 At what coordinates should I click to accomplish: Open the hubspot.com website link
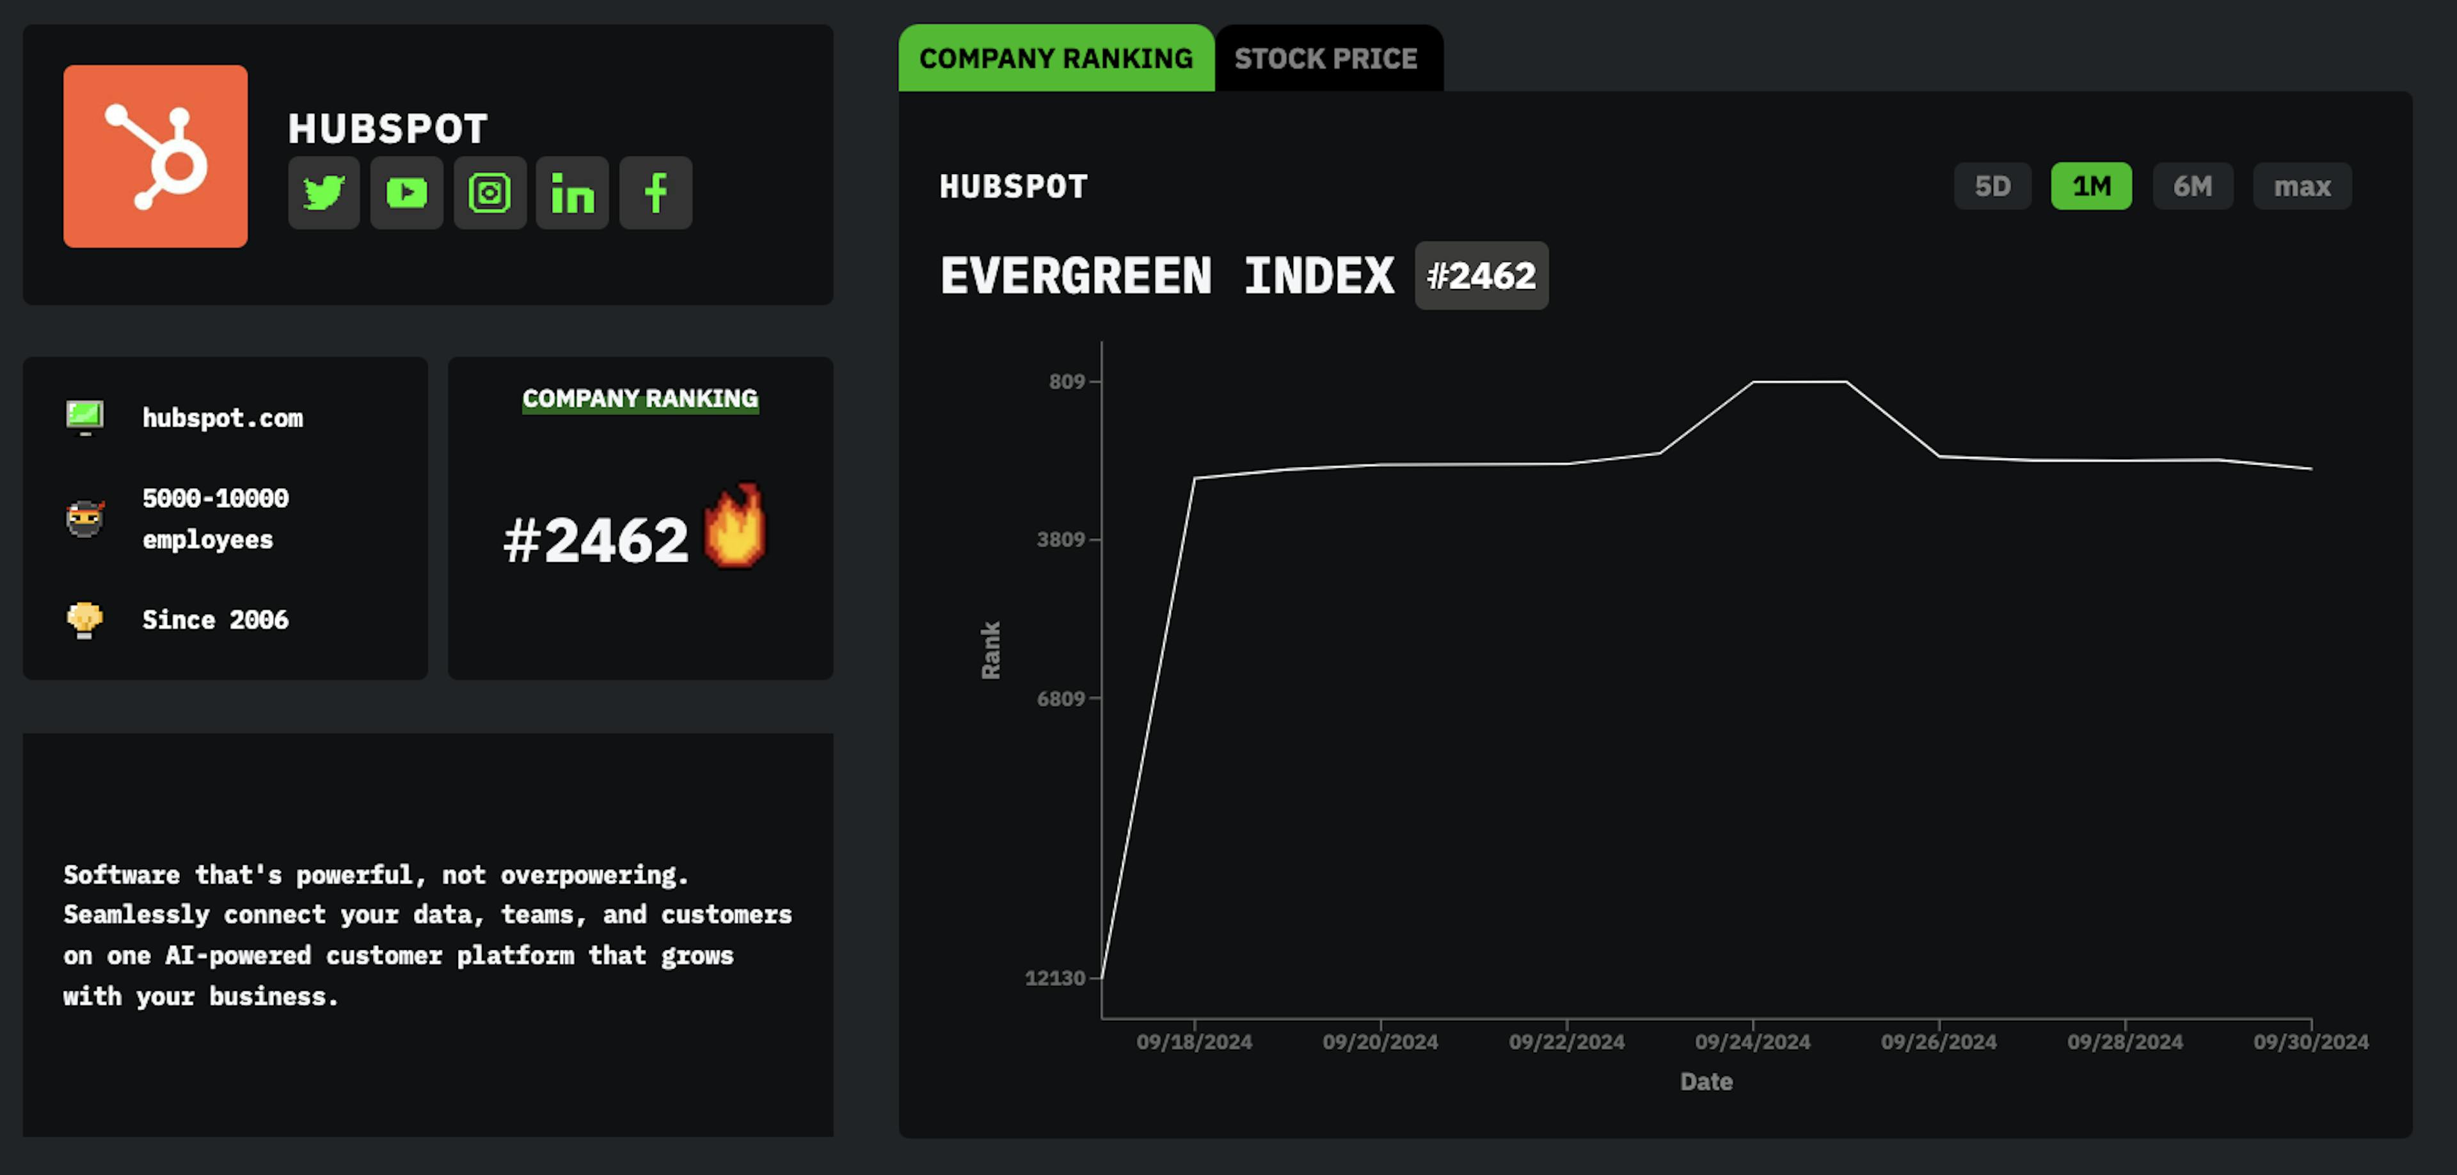click(x=223, y=417)
